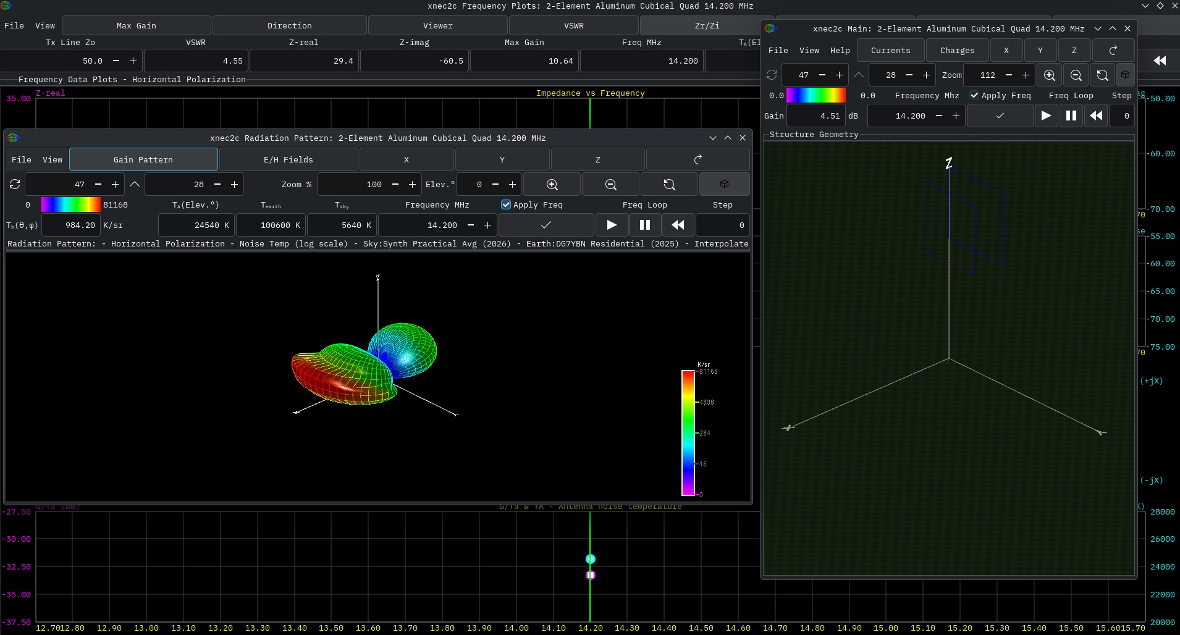Click Viewer button in Frequency Plots

438,25
